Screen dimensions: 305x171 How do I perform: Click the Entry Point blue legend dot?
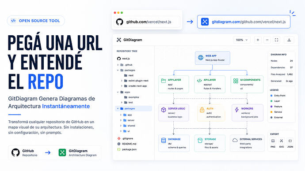(271, 96)
